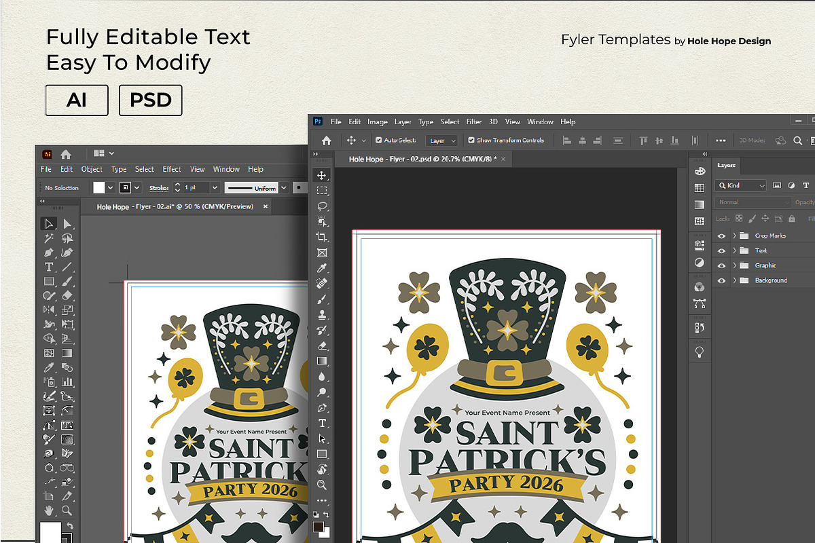
Task: Select the Eraser tool in Photoshop toolbar
Action: point(322,345)
